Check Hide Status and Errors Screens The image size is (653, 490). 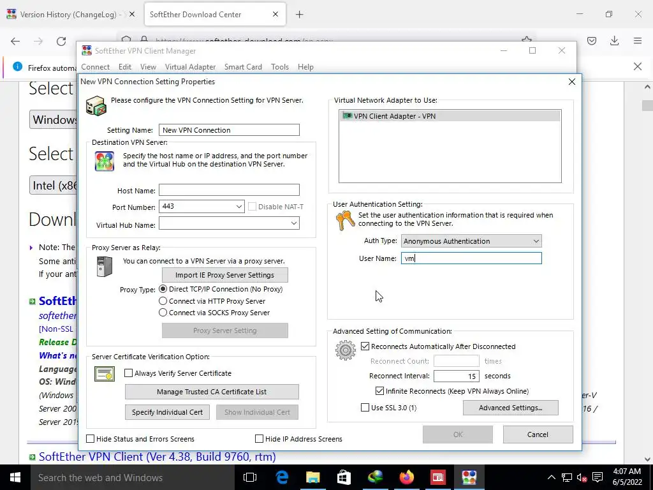[91, 439]
